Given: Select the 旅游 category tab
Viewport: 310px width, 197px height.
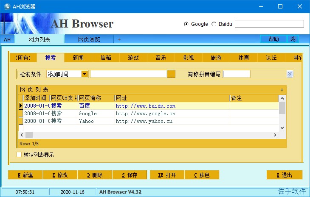Looking at the screenshot, I should (216, 58).
